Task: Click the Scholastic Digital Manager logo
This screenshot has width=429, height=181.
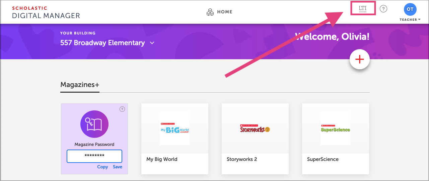Action: click(46, 12)
